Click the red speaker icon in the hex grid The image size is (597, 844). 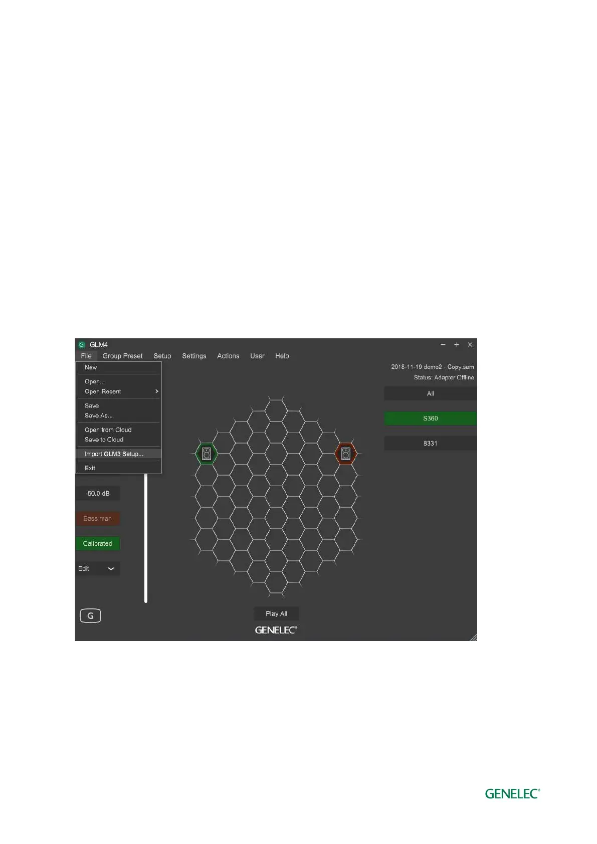(346, 454)
